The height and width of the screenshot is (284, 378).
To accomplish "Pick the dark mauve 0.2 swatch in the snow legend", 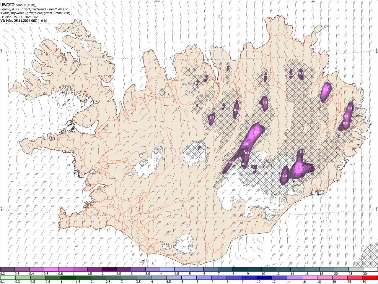I will point(7,270).
